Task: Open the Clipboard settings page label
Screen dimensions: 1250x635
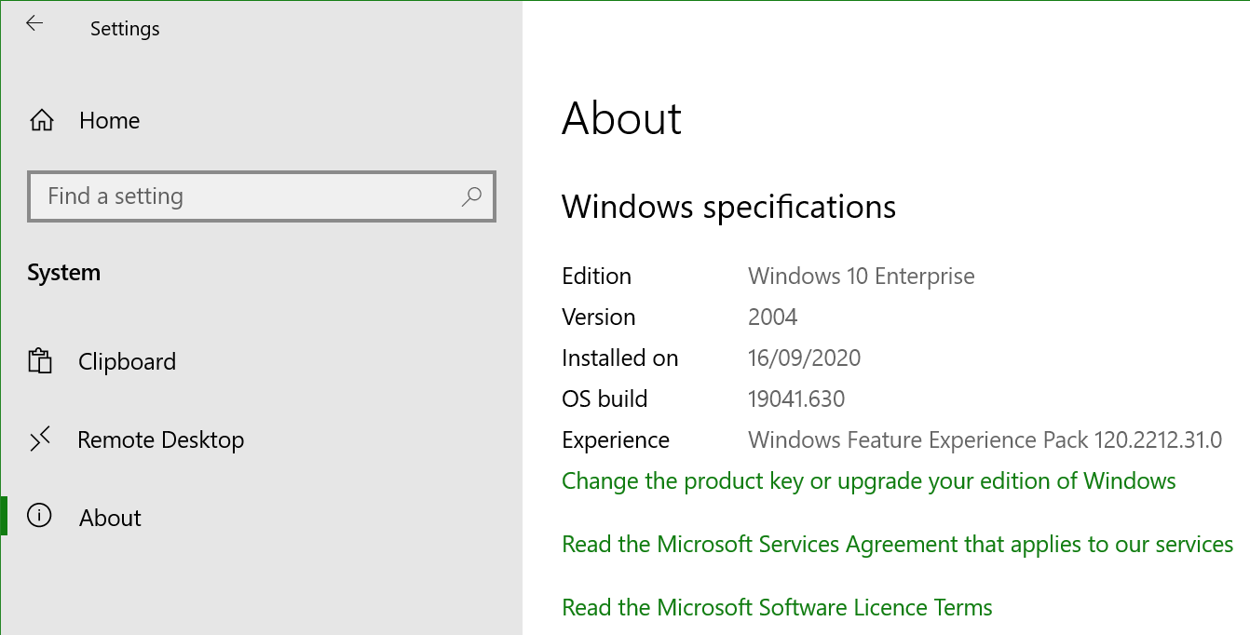Action: [127, 361]
